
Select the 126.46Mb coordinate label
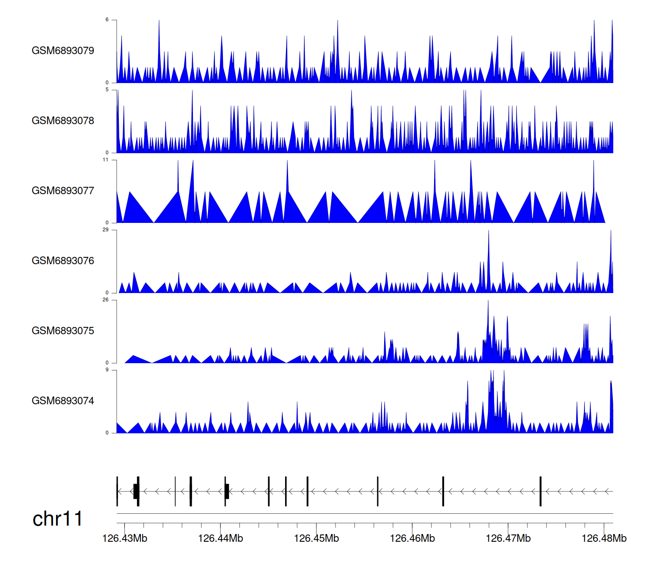pos(412,539)
